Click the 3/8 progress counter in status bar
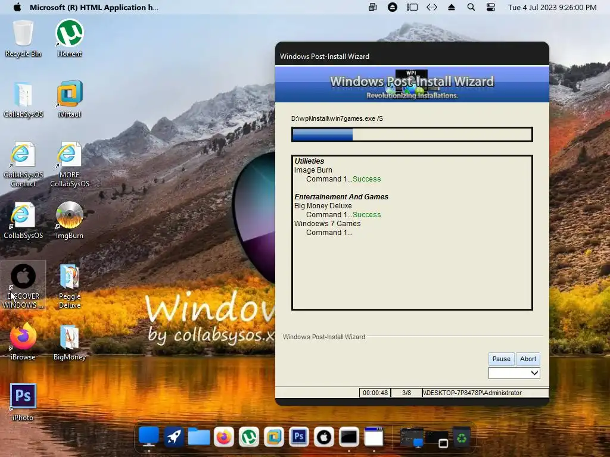The width and height of the screenshot is (610, 457). click(x=406, y=393)
